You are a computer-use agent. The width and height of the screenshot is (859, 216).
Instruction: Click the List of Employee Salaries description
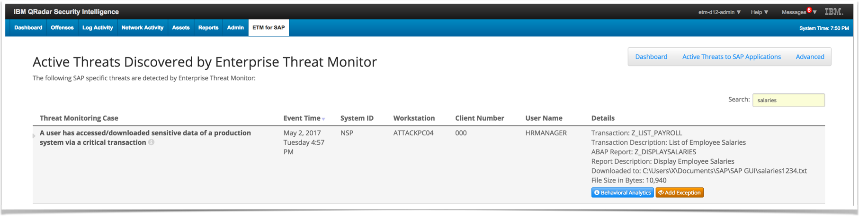click(x=707, y=142)
